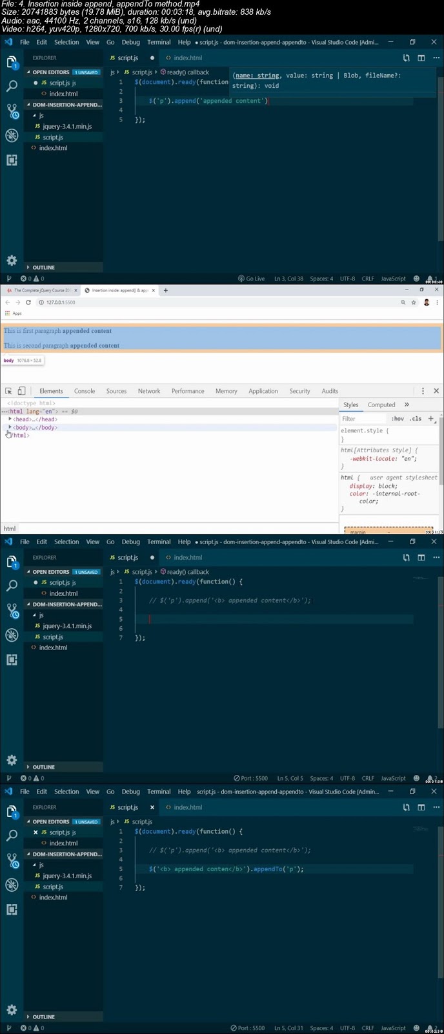Screen dimensions: 444x1034
Task: Open DevTools customize kebab menu
Action: pos(423,391)
